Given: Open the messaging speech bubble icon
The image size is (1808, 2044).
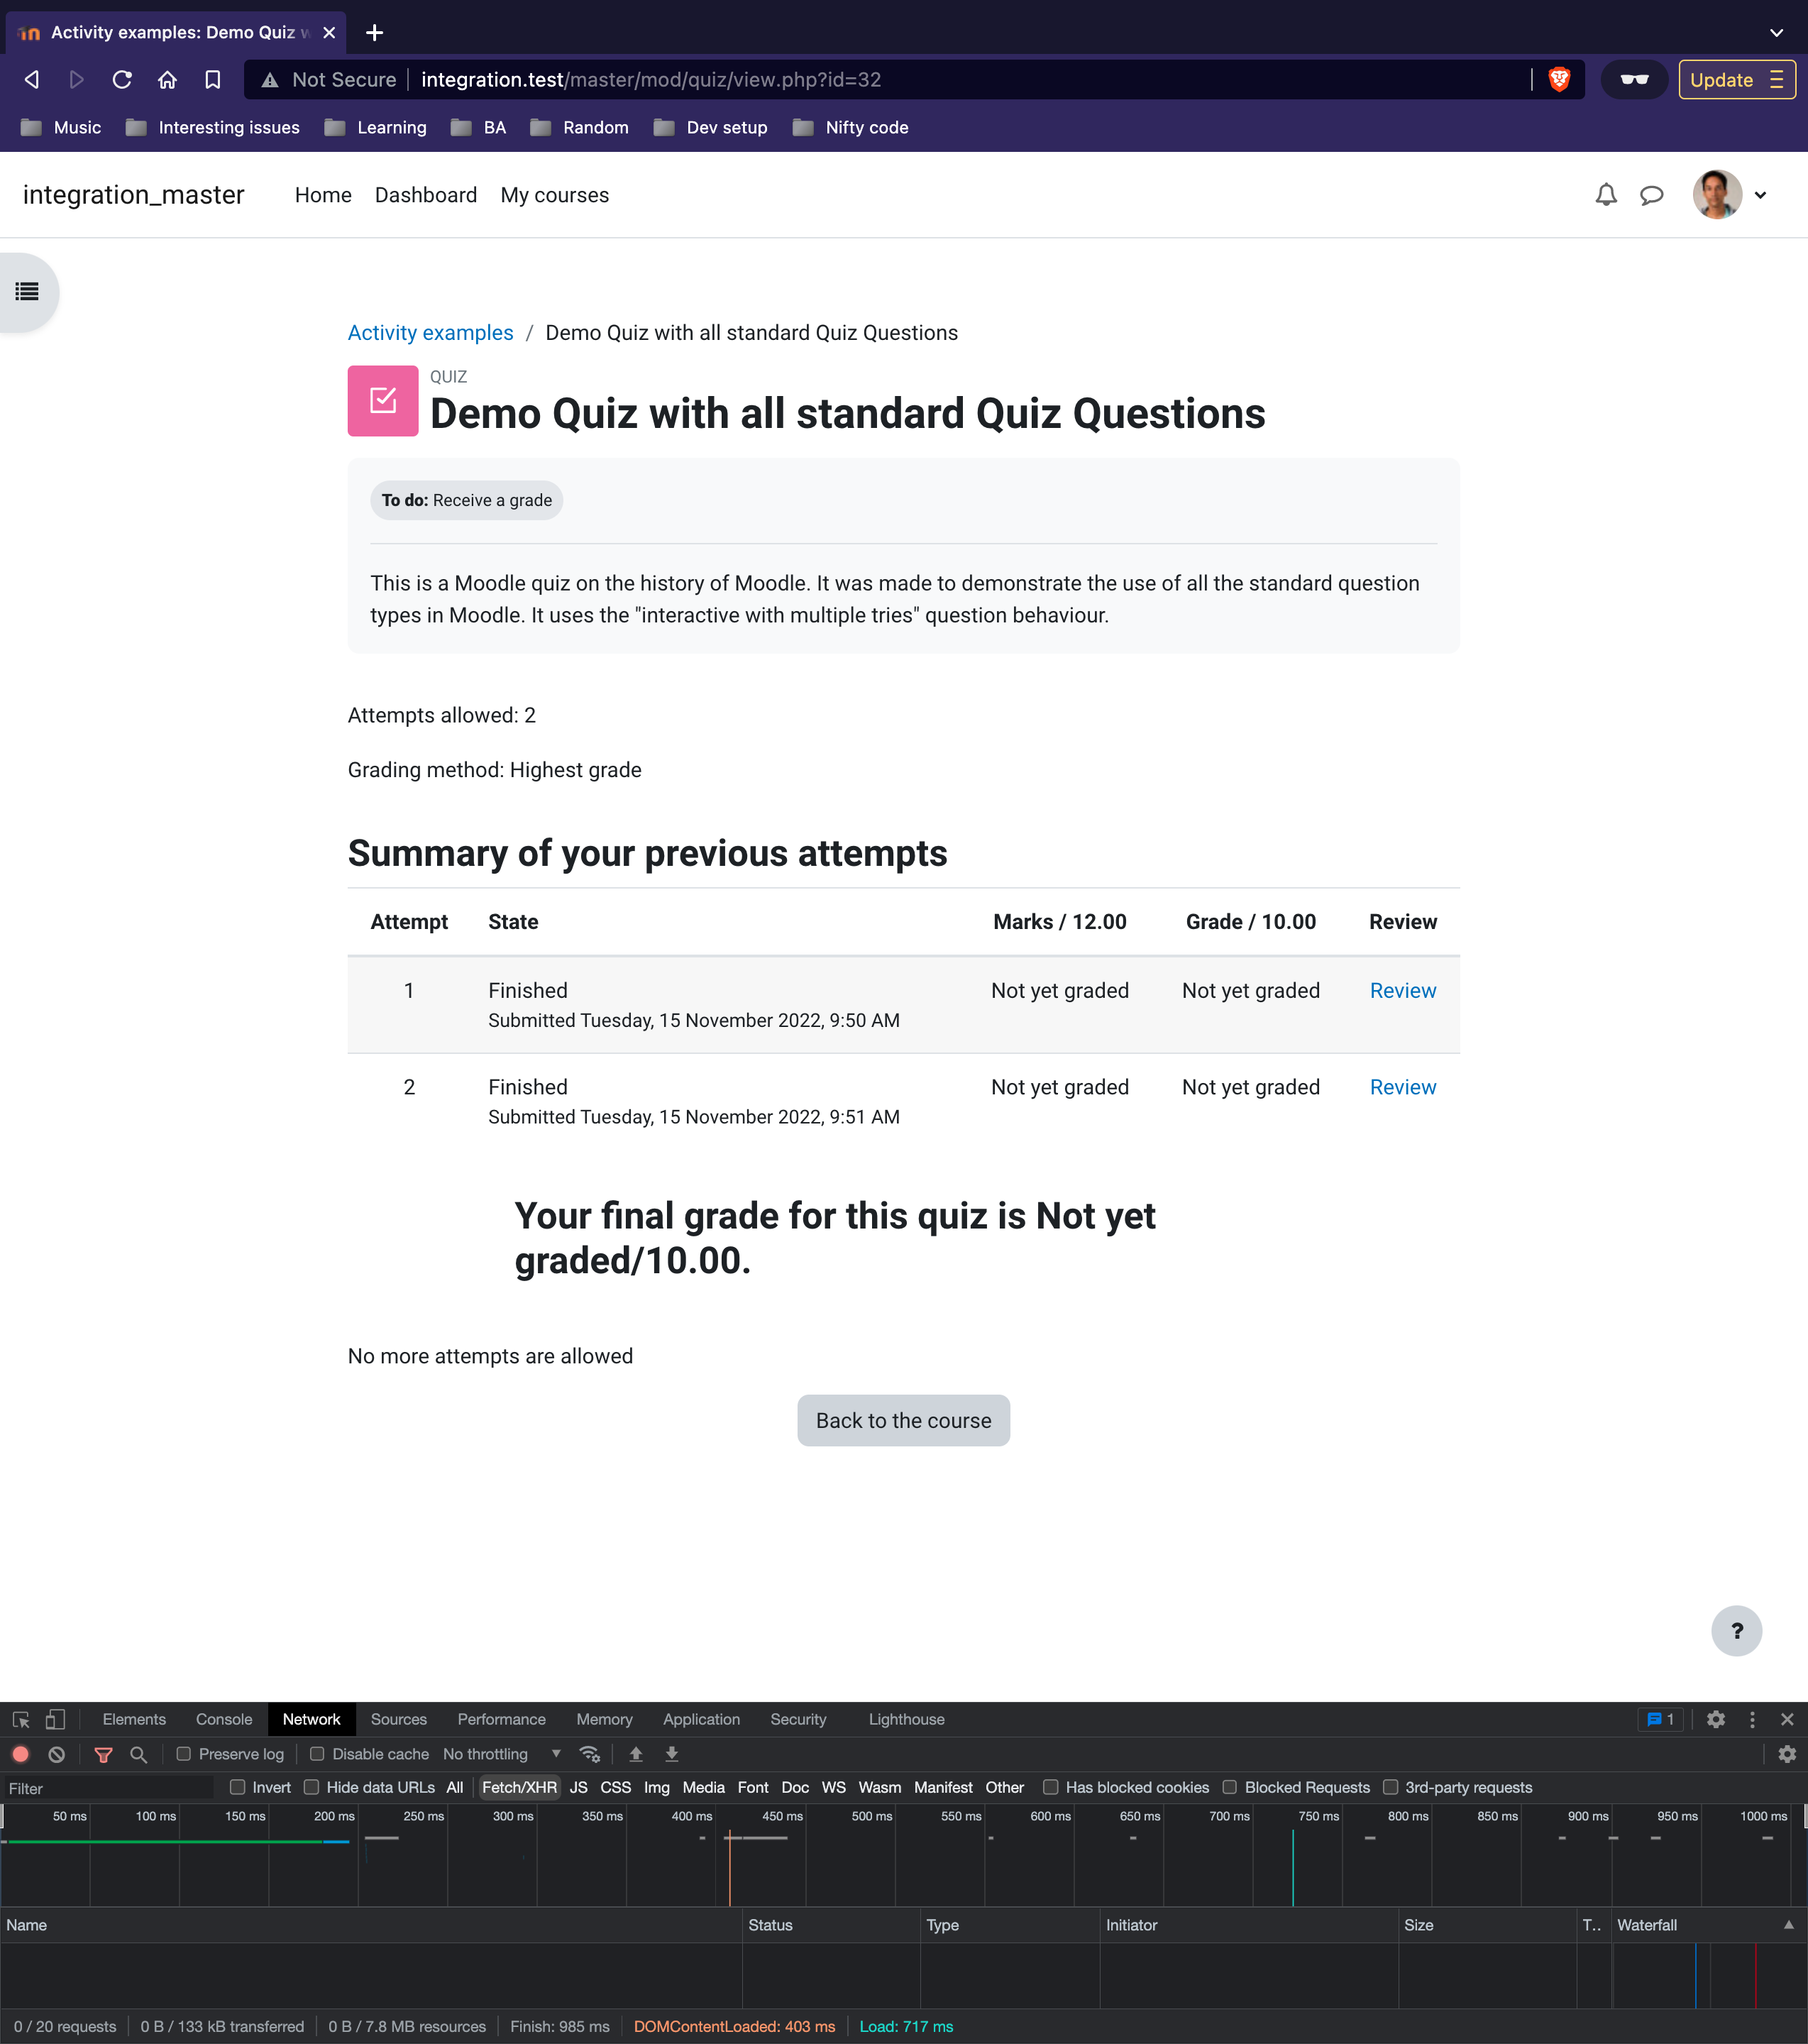Looking at the screenshot, I should tap(1652, 195).
